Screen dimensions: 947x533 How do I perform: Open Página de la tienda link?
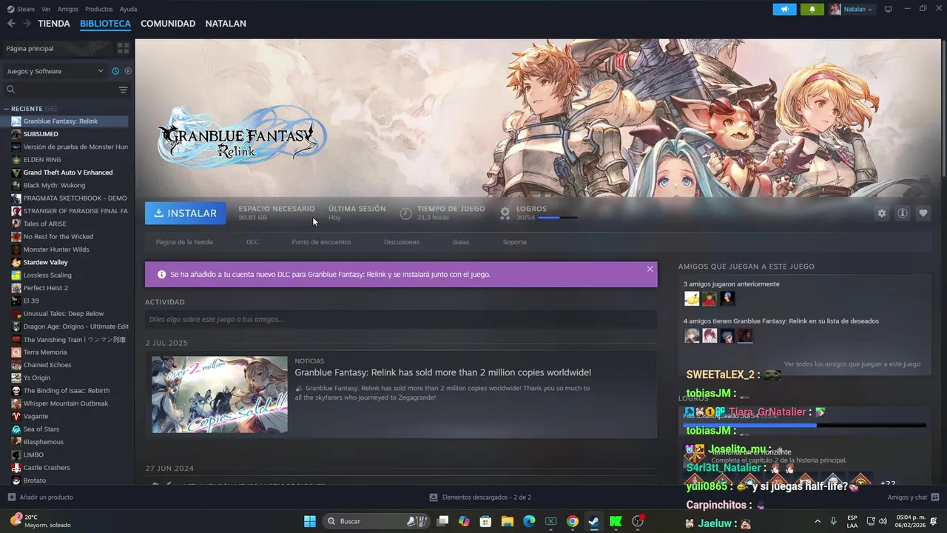(x=184, y=242)
